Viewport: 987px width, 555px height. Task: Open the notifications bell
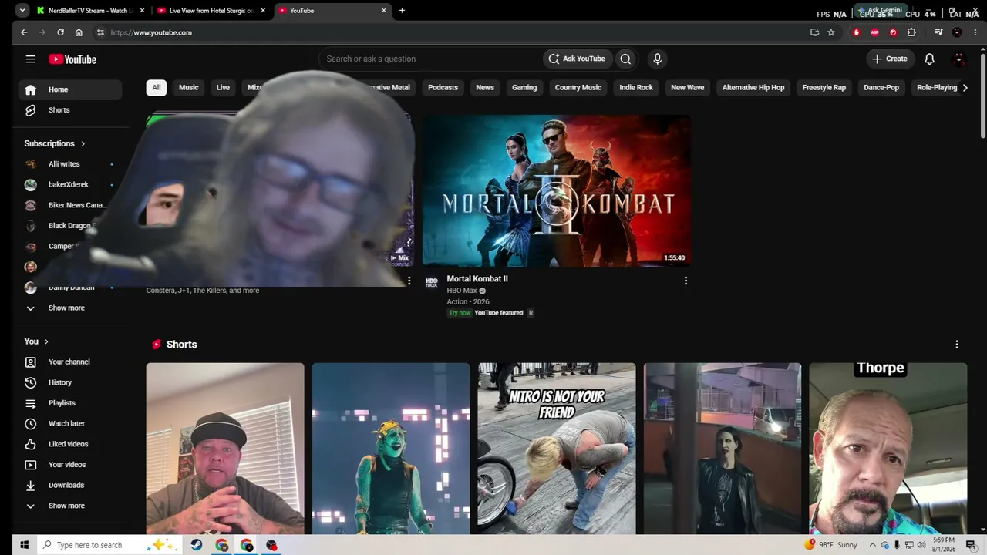(929, 59)
